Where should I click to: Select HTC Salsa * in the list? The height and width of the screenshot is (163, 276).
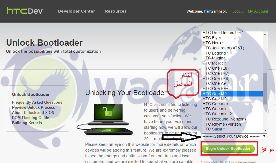click(232, 129)
